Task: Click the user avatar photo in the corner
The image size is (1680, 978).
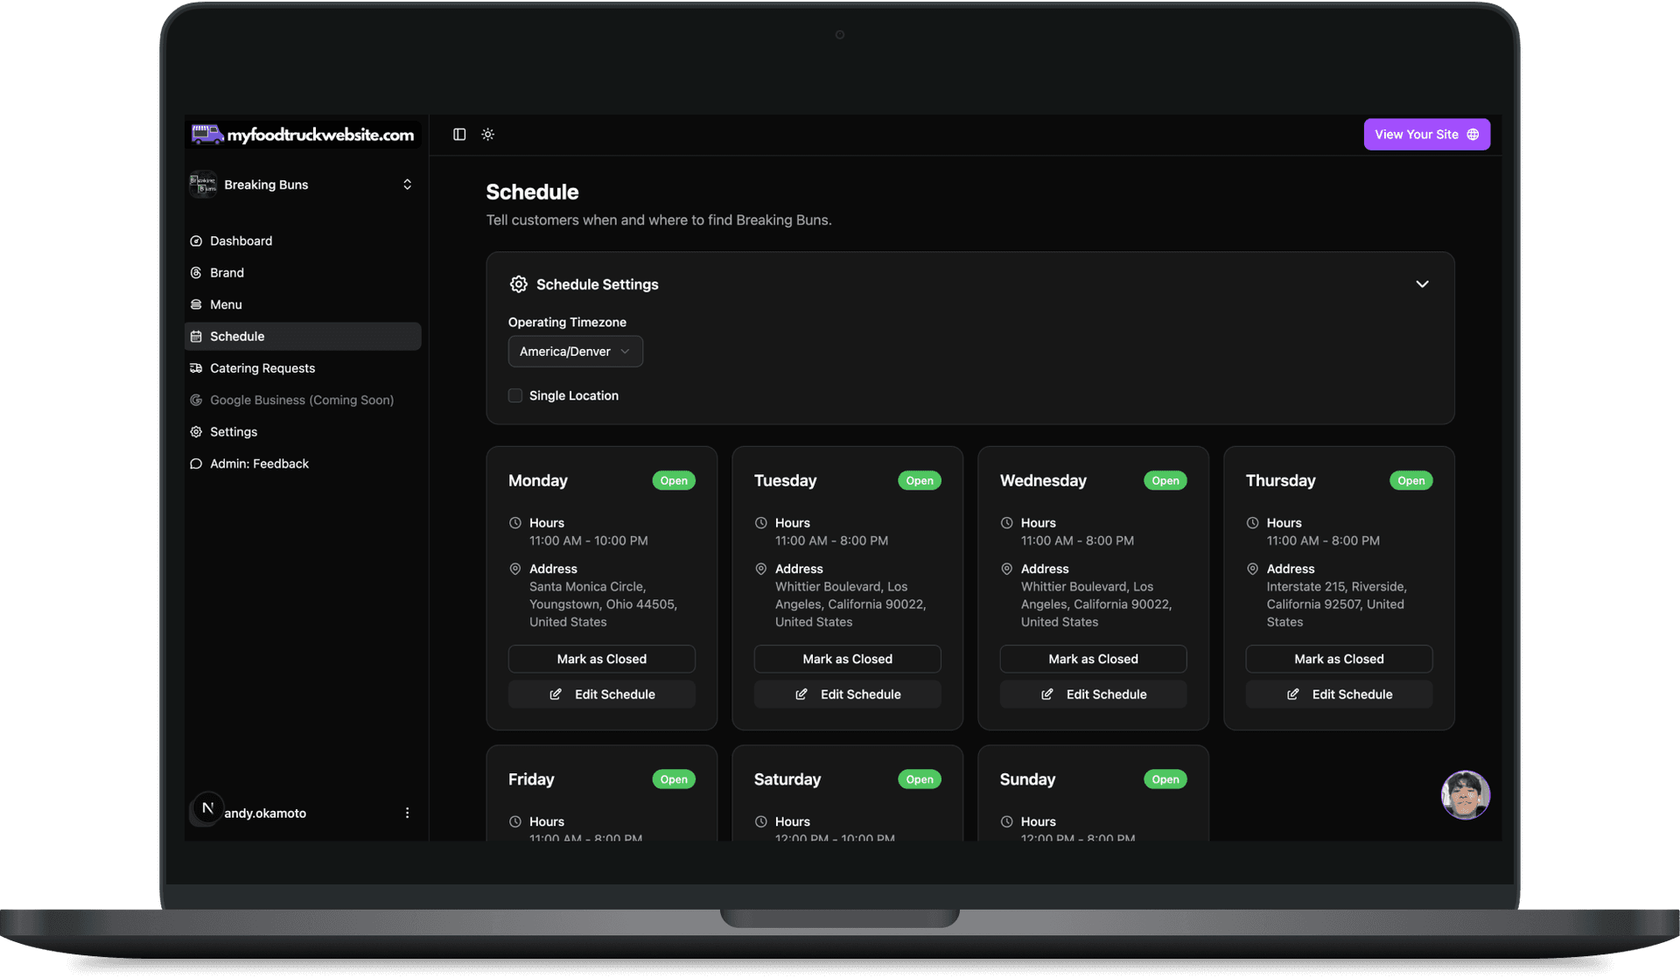Action: (1465, 795)
